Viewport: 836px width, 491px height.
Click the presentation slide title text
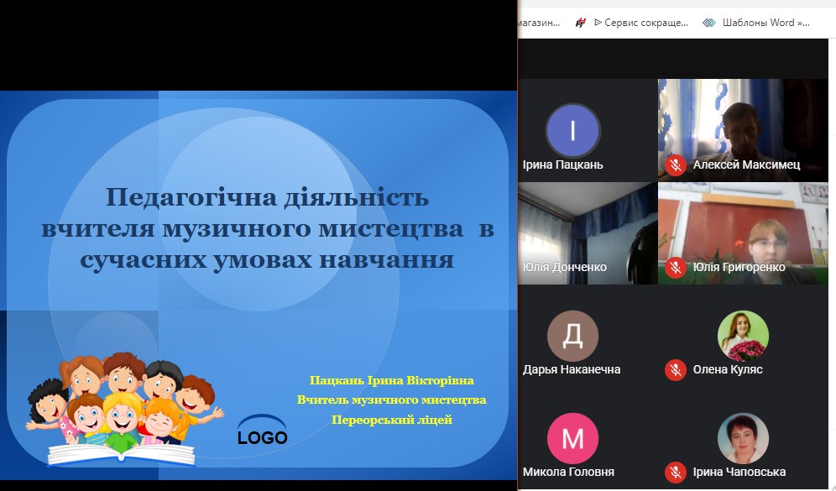click(267, 229)
